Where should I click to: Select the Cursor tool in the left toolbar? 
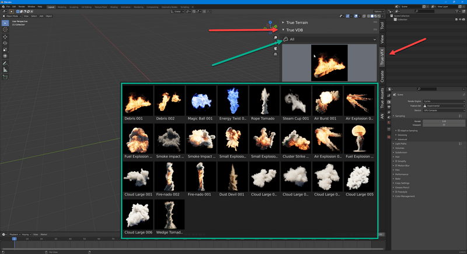pyautogui.click(x=5, y=29)
